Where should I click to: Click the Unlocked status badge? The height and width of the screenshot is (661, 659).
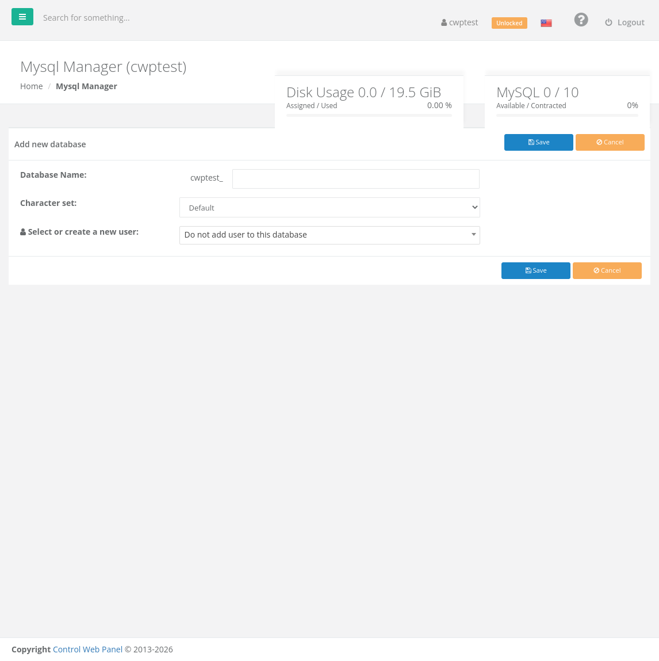pyautogui.click(x=509, y=23)
